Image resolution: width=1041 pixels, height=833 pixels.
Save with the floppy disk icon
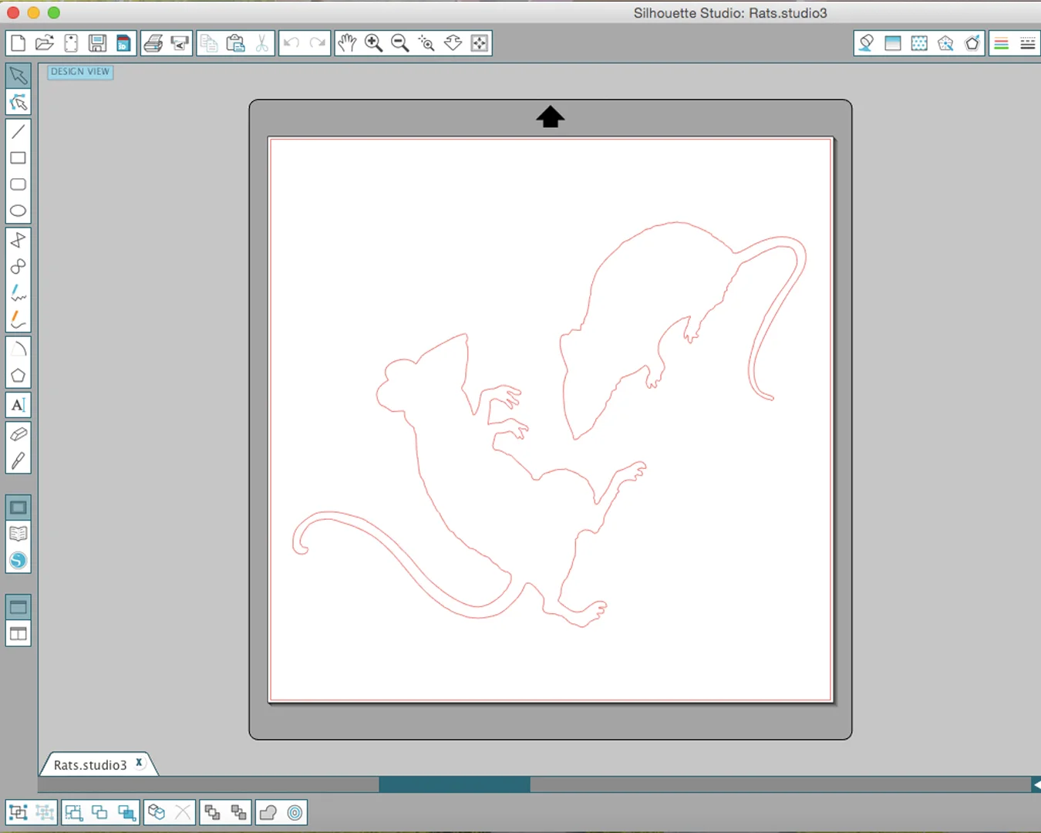click(x=97, y=43)
